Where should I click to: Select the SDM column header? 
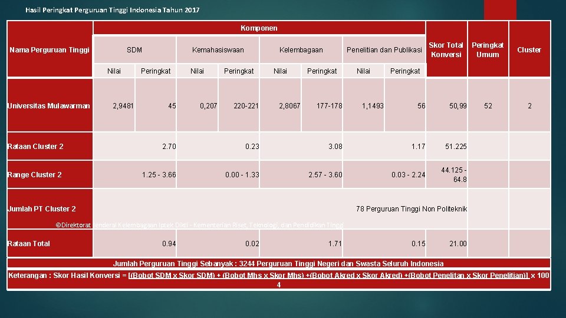[134, 49]
